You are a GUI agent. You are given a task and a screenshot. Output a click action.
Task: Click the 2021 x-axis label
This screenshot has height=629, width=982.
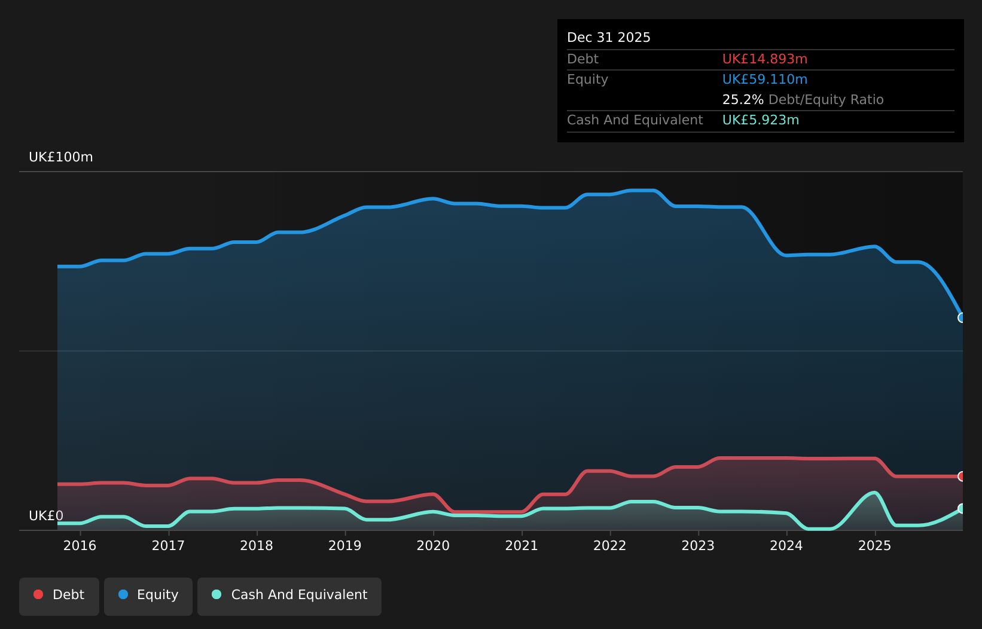click(522, 545)
